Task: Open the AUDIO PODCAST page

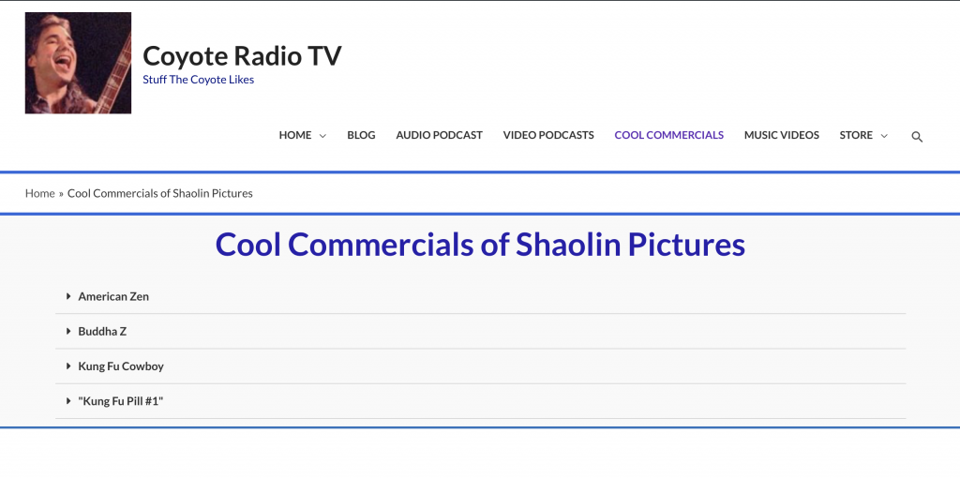Action: pyautogui.click(x=439, y=135)
